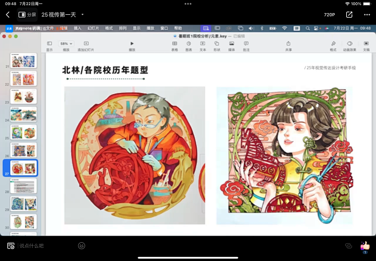Image resolution: width=376 pixels, height=261 pixels.
Task: Enable split screen with 分屏 button
Action: click(x=27, y=15)
